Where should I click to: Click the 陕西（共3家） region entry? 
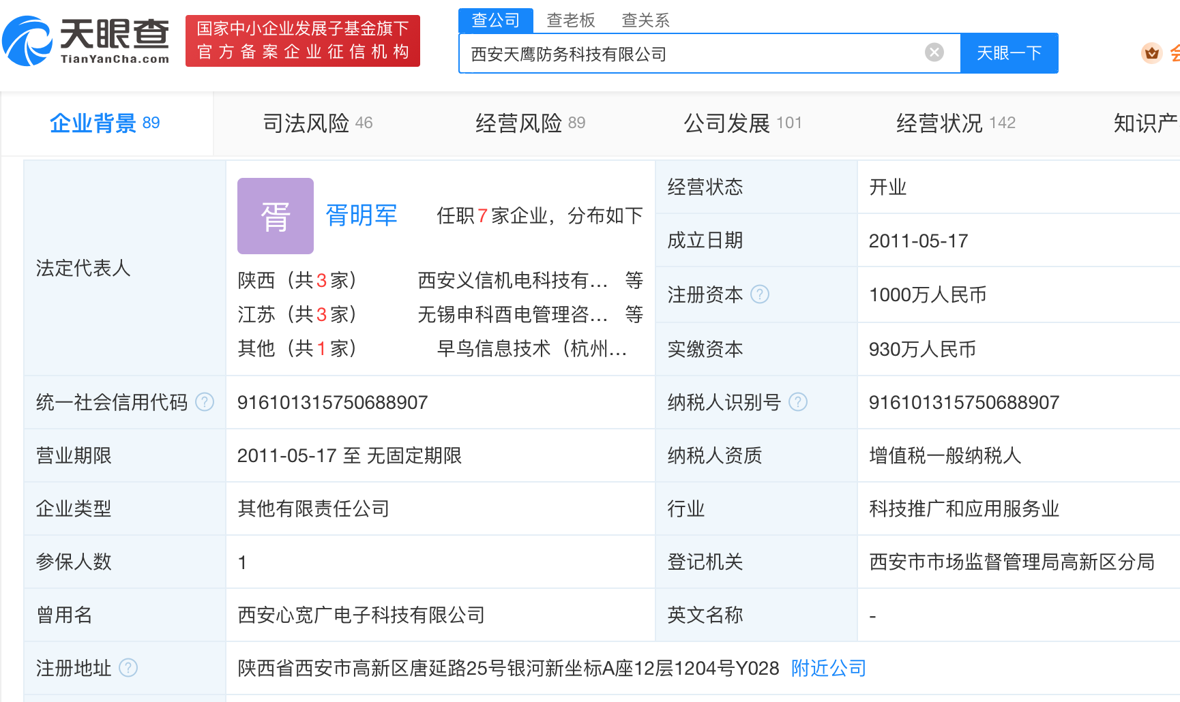coord(297,280)
